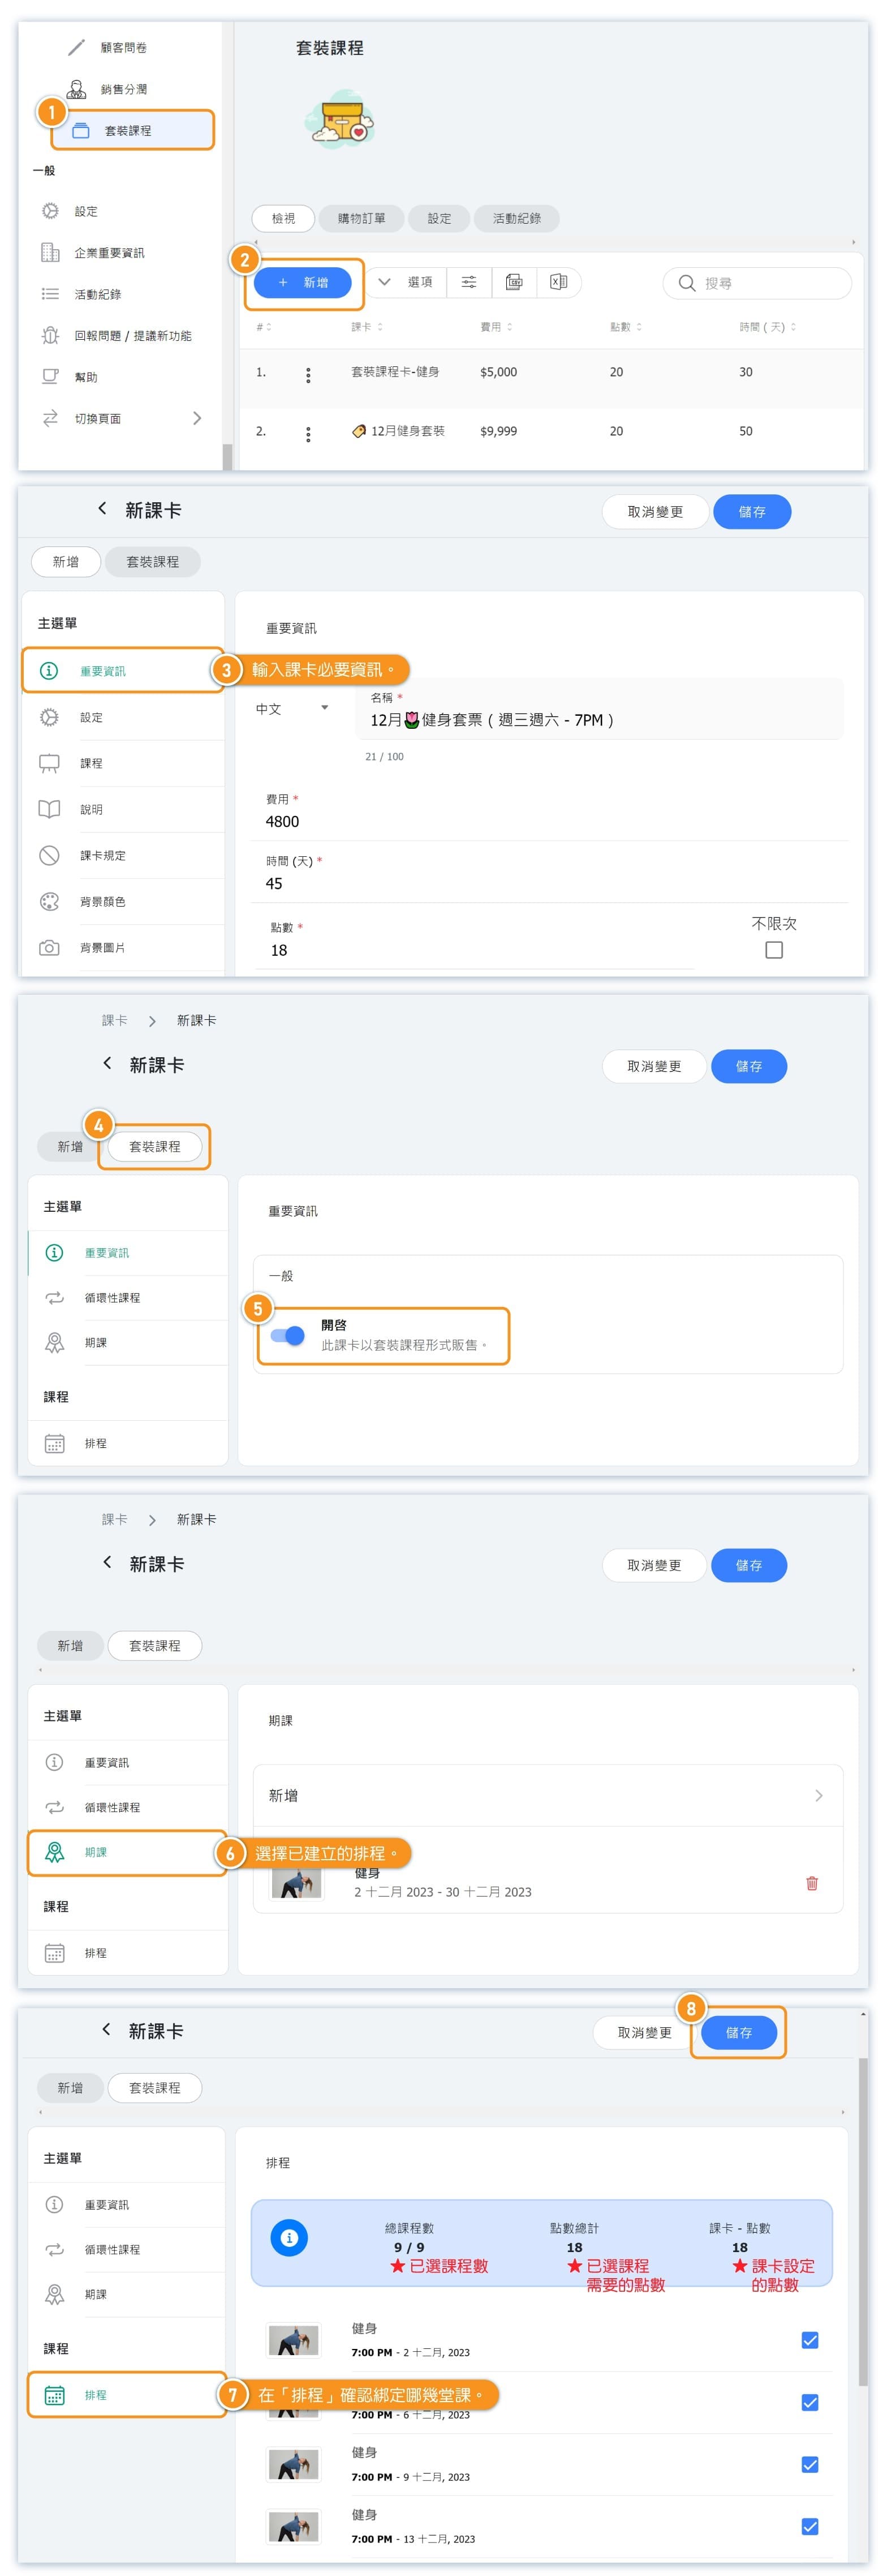The image size is (887, 2576).
Task: Open 背景顏色 palette setting
Action: point(49,902)
